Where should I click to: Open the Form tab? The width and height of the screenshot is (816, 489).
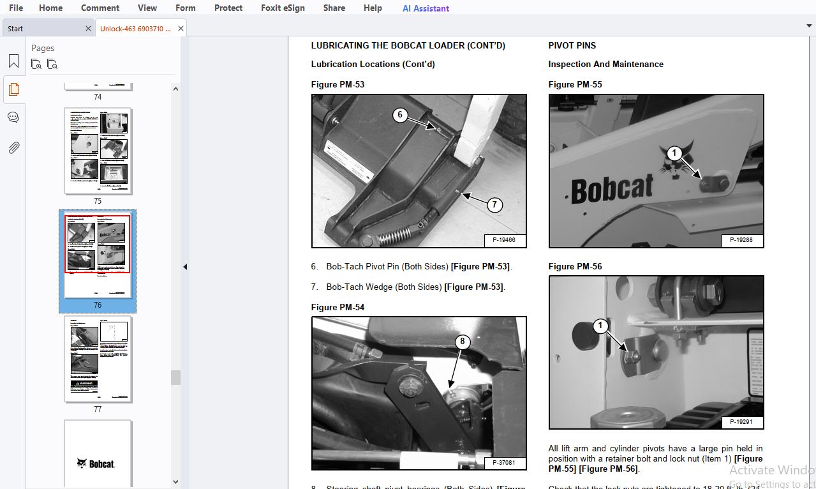click(x=186, y=8)
